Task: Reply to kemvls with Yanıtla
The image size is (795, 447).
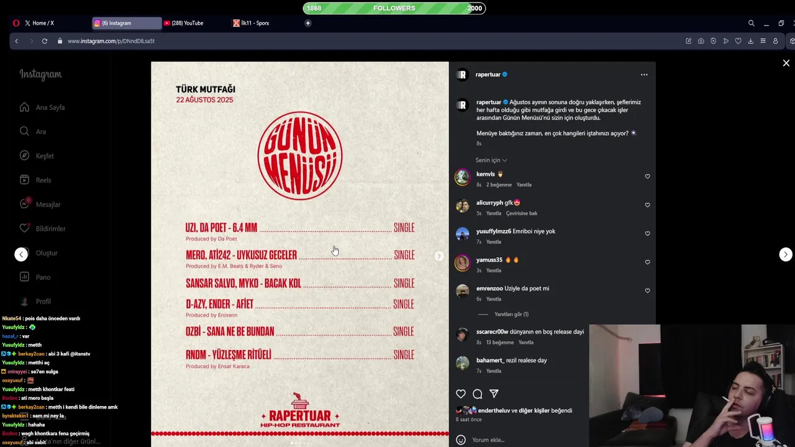Action: click(x=524, y=185)
